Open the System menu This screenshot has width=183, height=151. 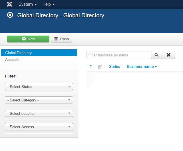tap(28, 5)
